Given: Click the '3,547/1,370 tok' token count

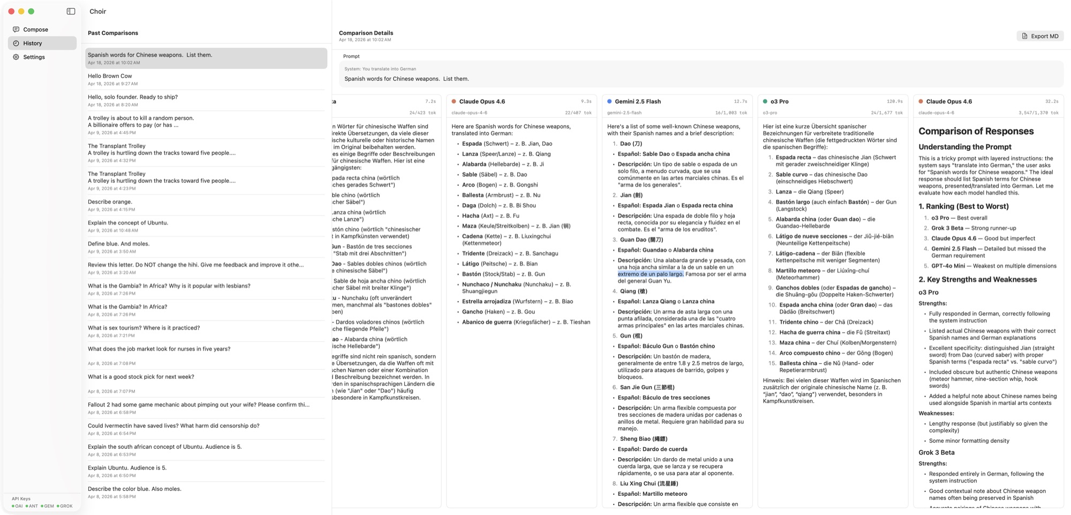Looking at the screenshot, I should tap(1038, 113).
